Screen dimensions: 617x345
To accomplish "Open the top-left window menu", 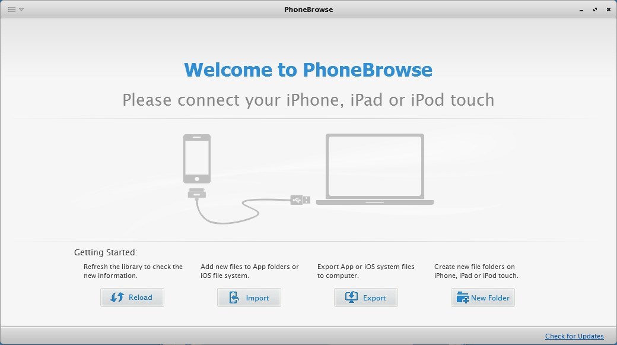I will pyautogui.click(x=13, y=10).
